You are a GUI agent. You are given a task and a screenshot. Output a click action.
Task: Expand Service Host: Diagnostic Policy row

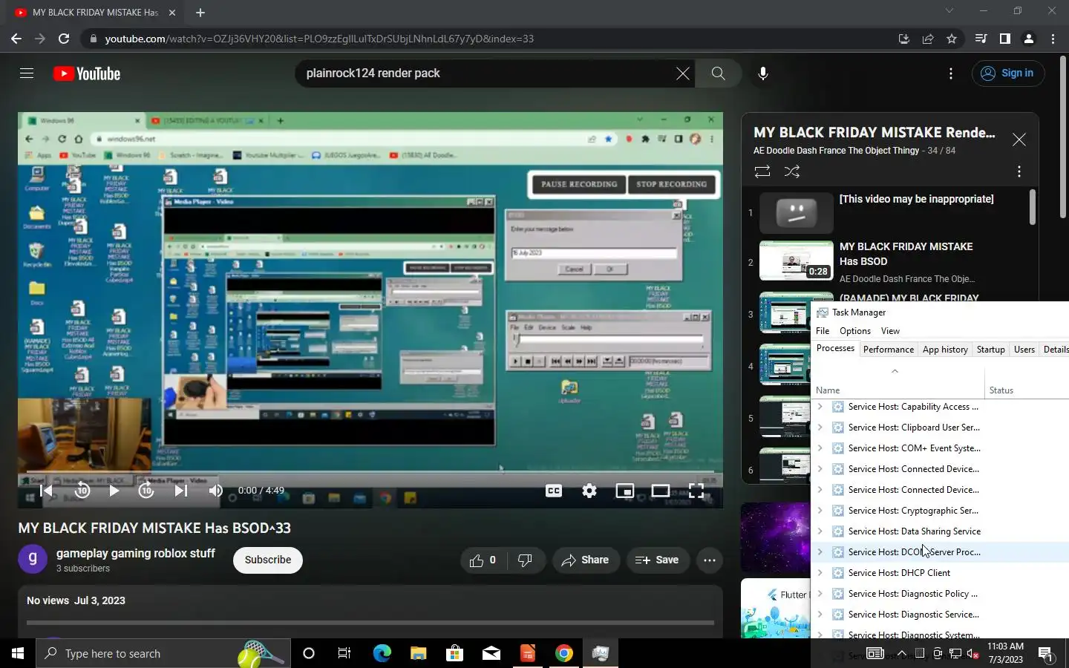click(820, 594)
